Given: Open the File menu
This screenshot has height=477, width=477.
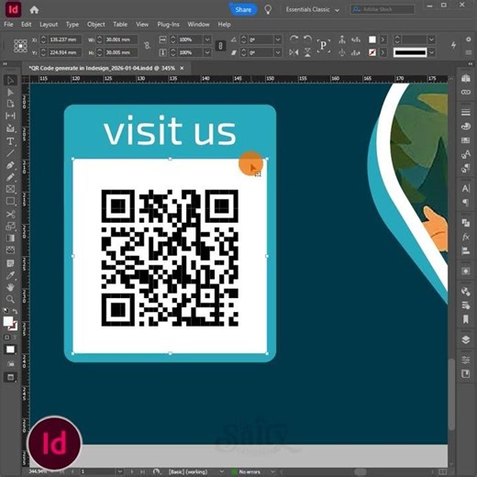Looking at the screenshot, I should [x=8, y=25].
